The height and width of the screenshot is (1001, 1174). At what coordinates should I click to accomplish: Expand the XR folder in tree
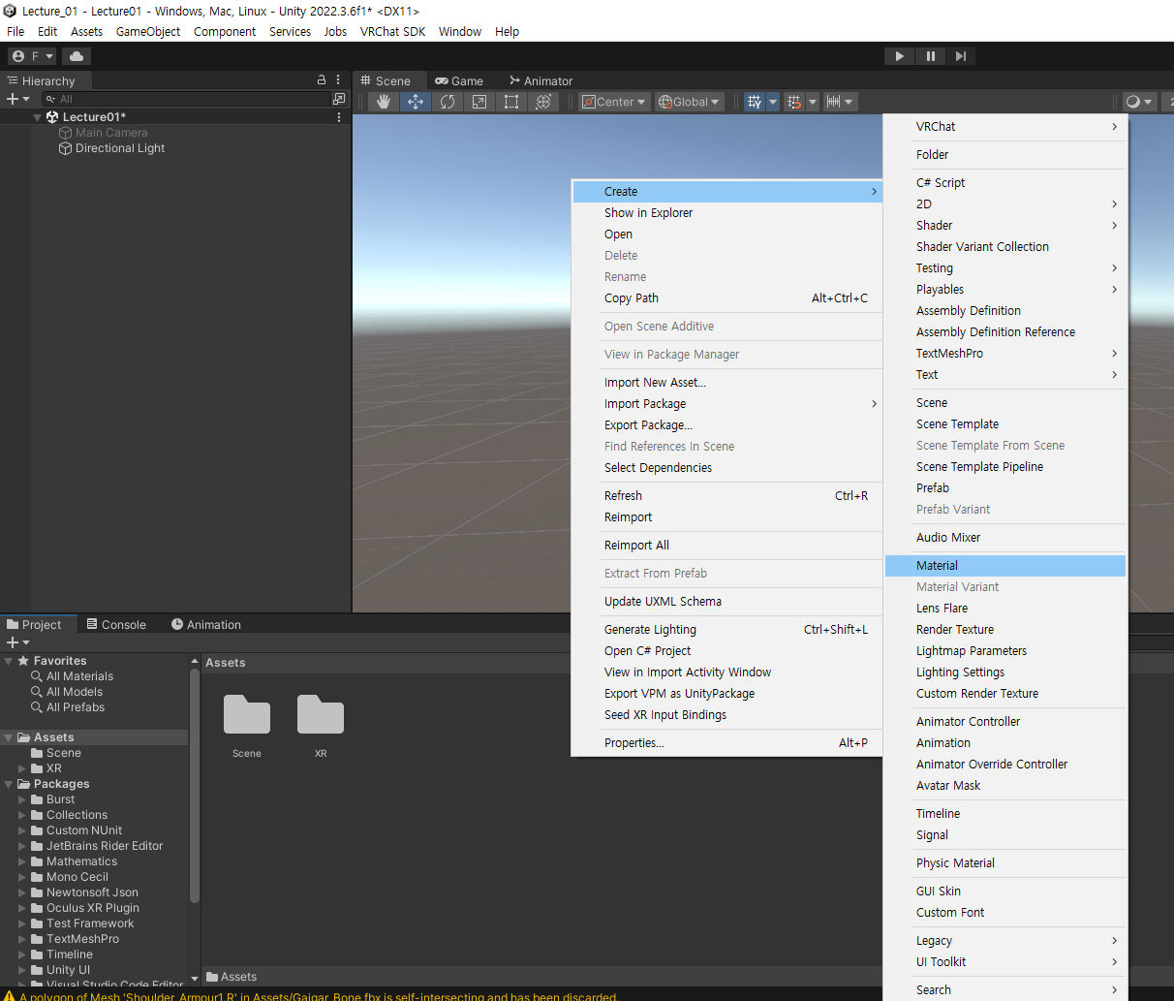tap(22, 768)
